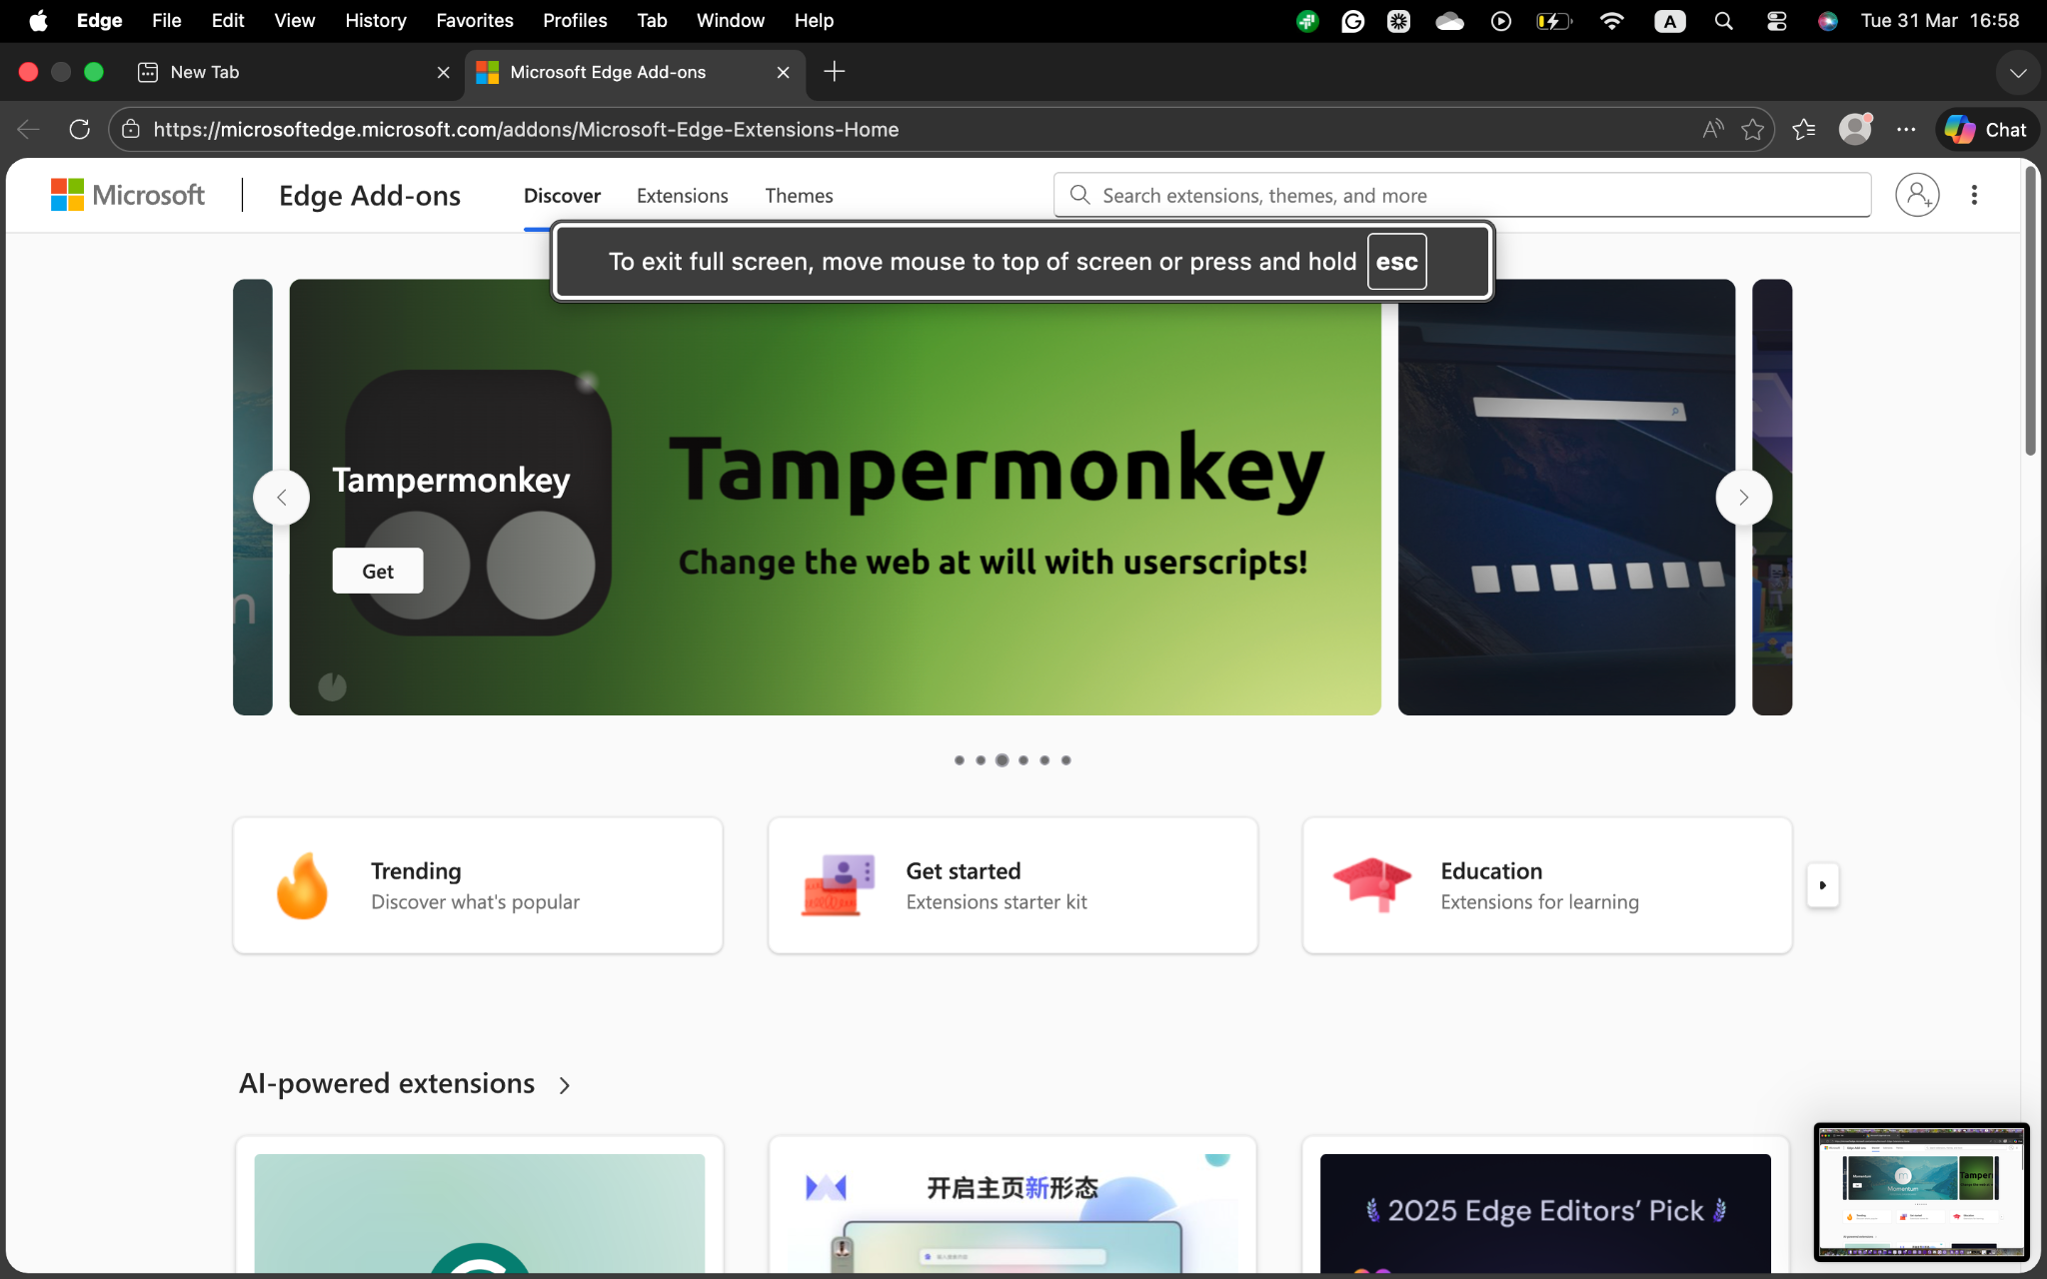Viewport: 2047px width, 1279px height.
Task: Select the last carousel pagination dot
Action: [x=1066, y=760]
